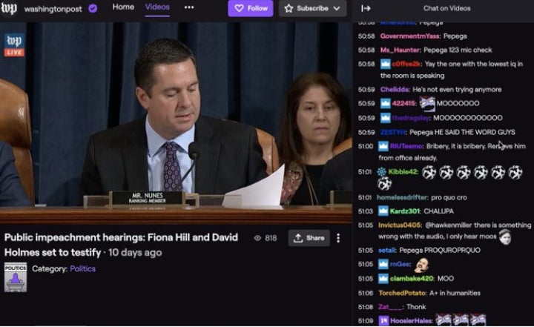The height and width of the screenshot is (327, 534).
Task: Collapse chat with the arrow icon
Action: (x=366, y=8)
